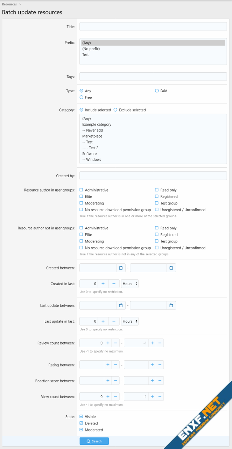This screenshot has width=232, height=449.
Task: Decrease the Last update in last value
Action: pyautogui.click(x=114, y=321)
